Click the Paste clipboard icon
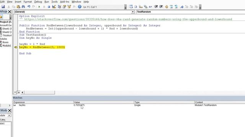This screenshot has height=137, width=245. 18,7
